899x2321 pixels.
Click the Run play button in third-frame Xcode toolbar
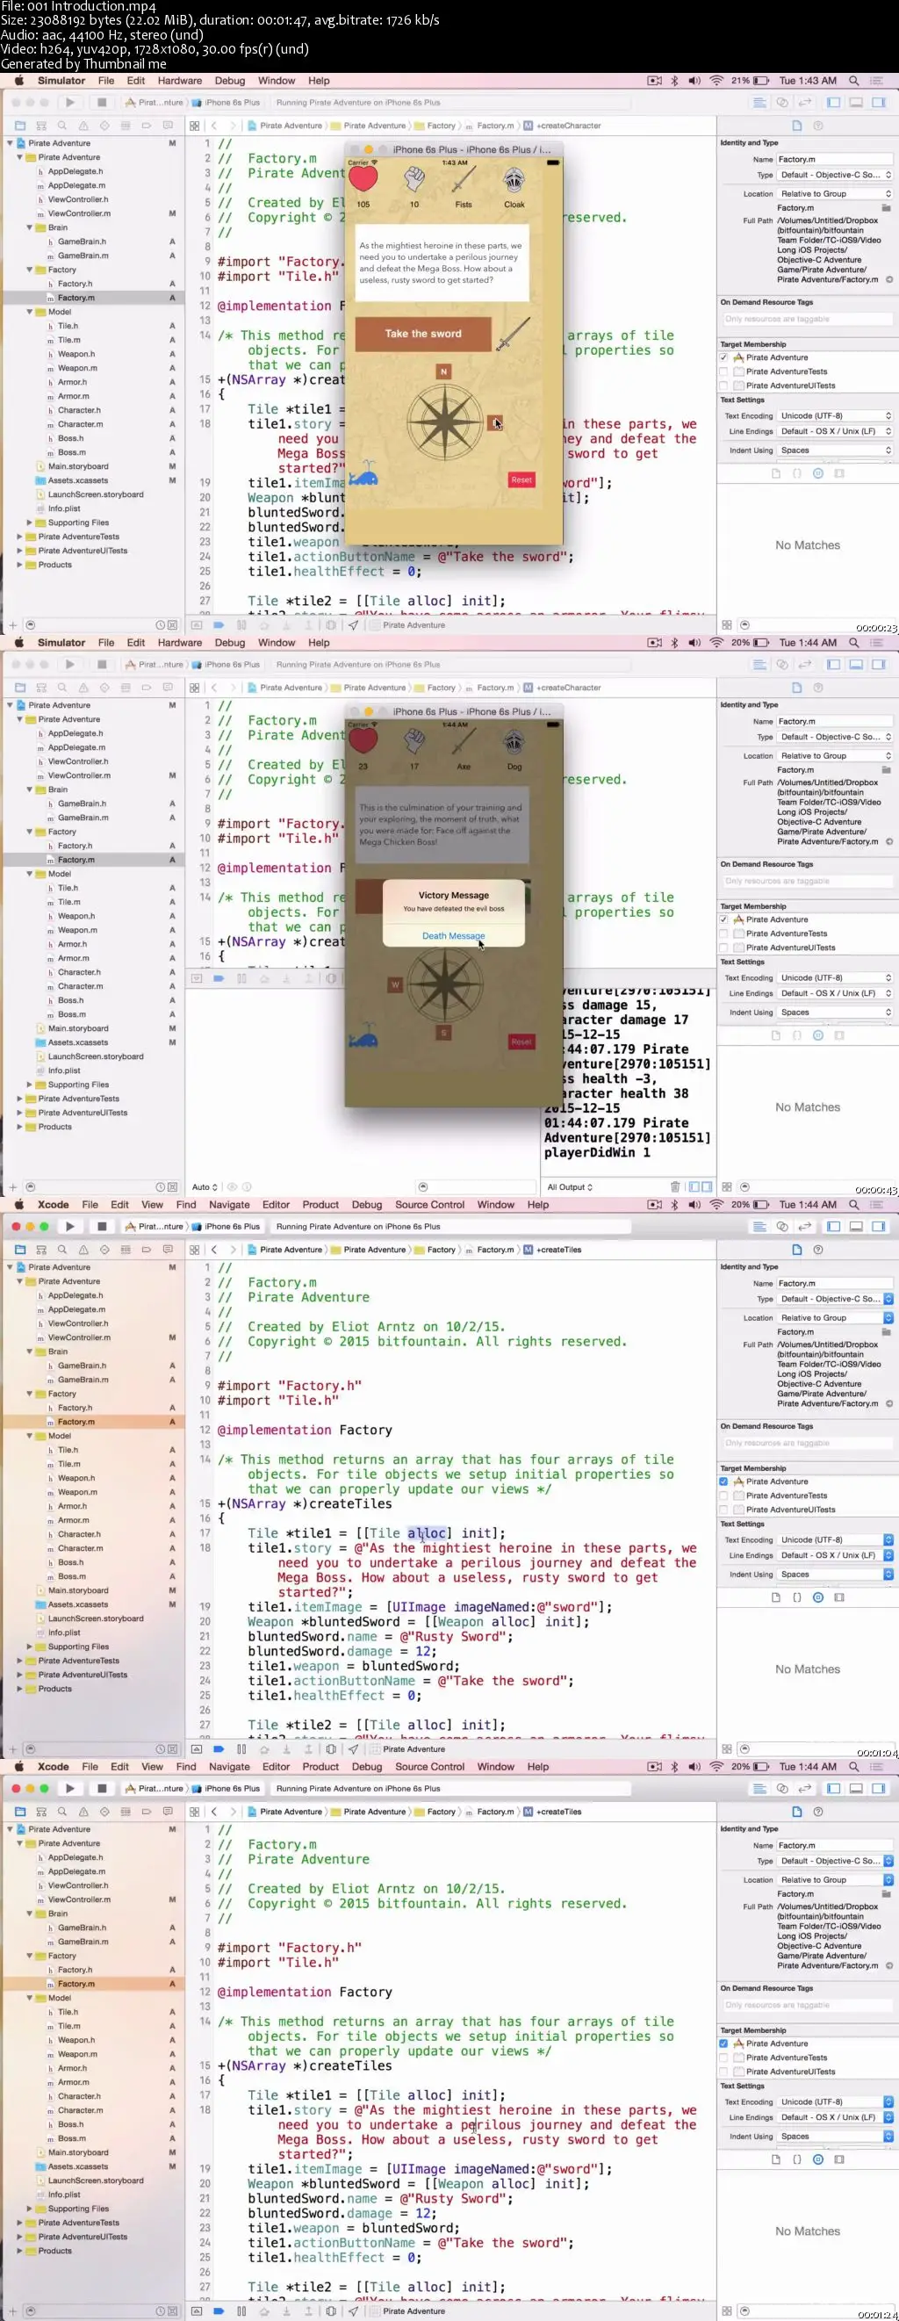pos(70,1226)
